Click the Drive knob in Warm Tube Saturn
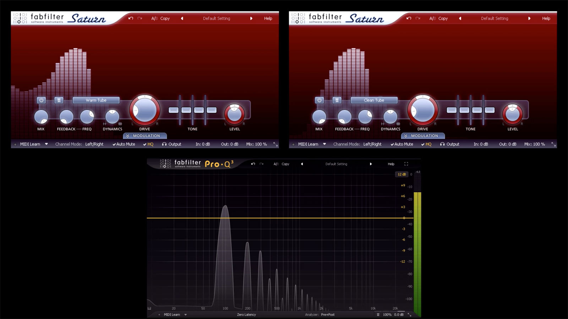 click(144, 110)
